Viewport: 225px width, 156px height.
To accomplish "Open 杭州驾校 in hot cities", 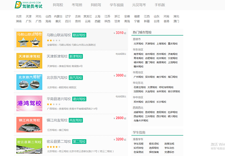I will 161,58.
